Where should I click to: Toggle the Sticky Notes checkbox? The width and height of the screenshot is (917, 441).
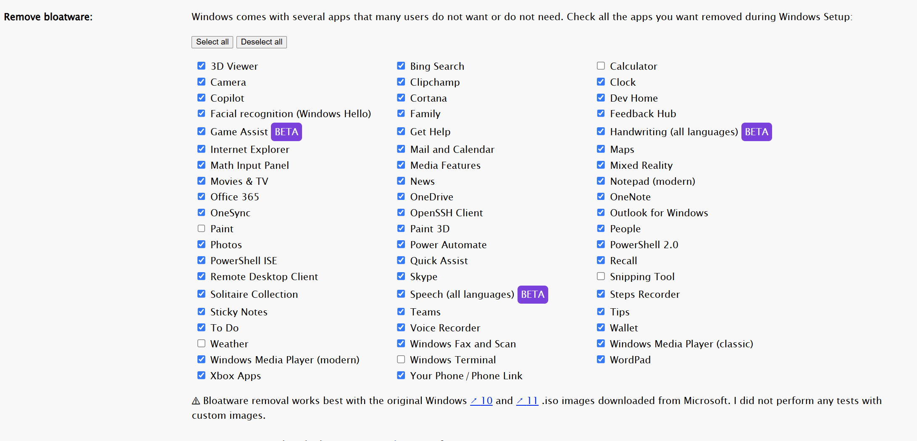202,312
